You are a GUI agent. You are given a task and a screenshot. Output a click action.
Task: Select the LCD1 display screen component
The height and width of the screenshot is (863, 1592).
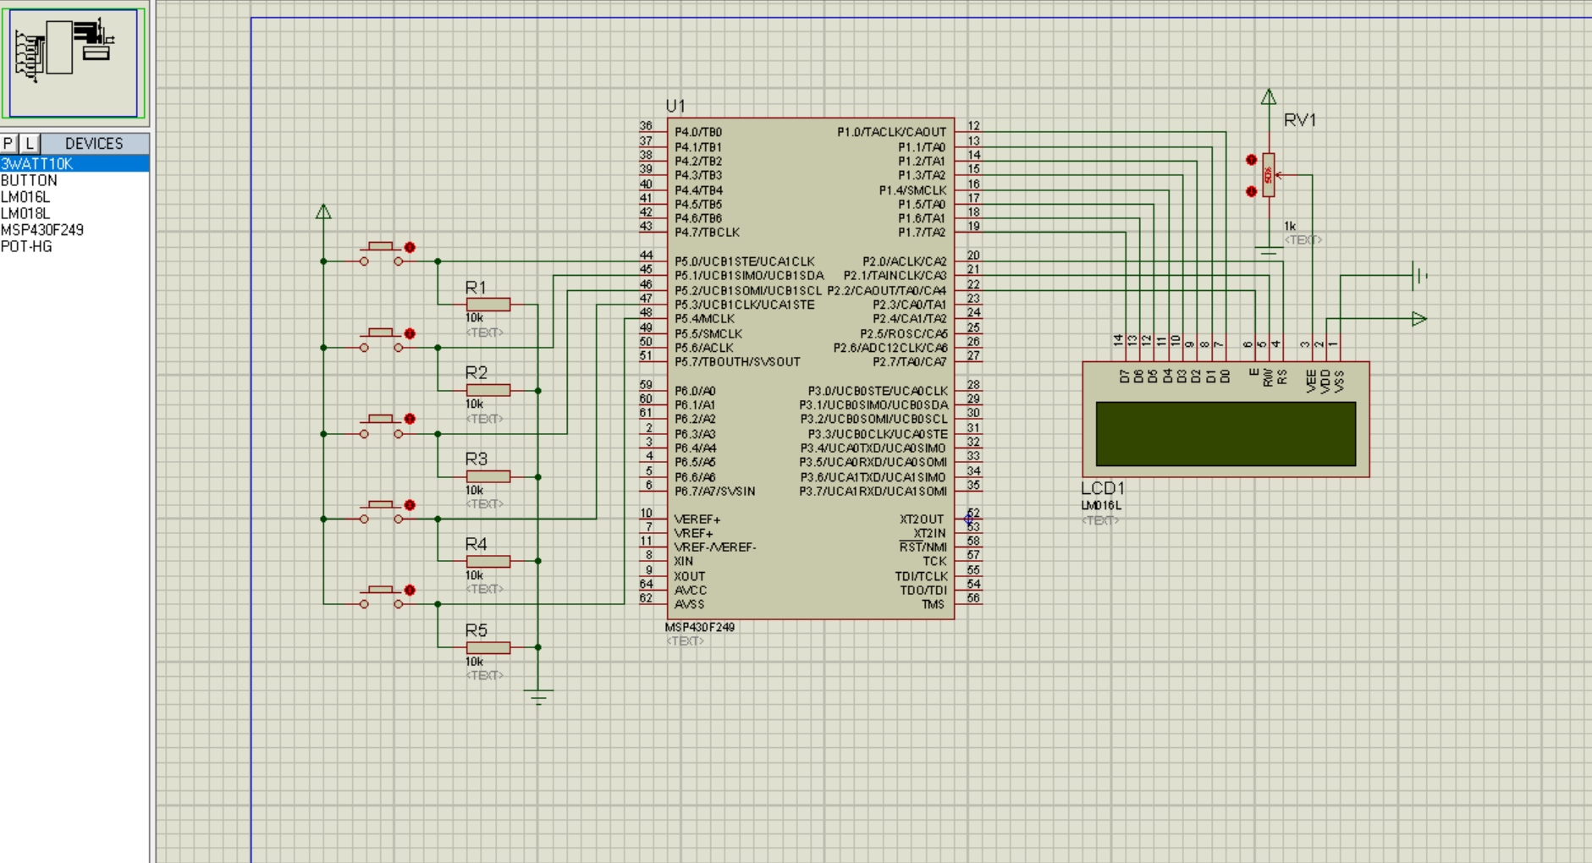point(1225,433)
